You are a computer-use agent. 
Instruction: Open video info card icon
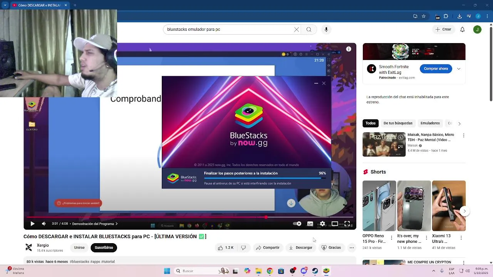click(349, 49)
